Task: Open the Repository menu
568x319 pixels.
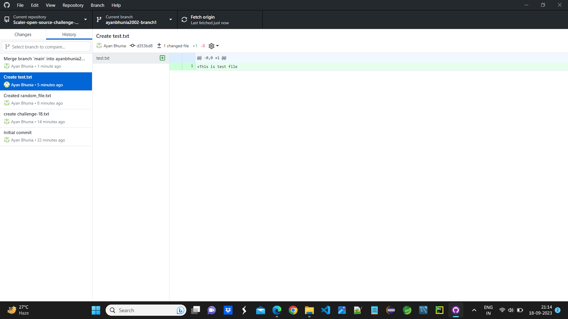Action: pos(73,5)
